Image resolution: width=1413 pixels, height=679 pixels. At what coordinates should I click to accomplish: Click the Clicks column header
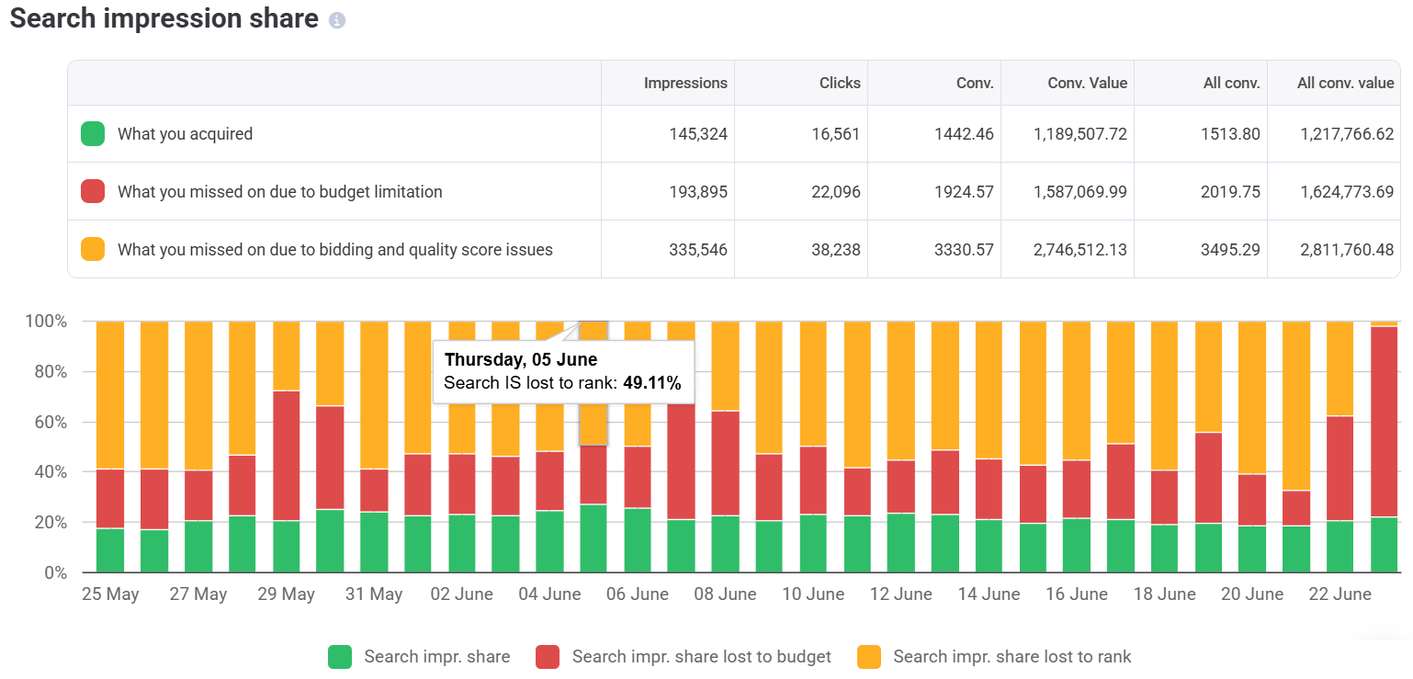pyautogui.click(x=840, y=83)
